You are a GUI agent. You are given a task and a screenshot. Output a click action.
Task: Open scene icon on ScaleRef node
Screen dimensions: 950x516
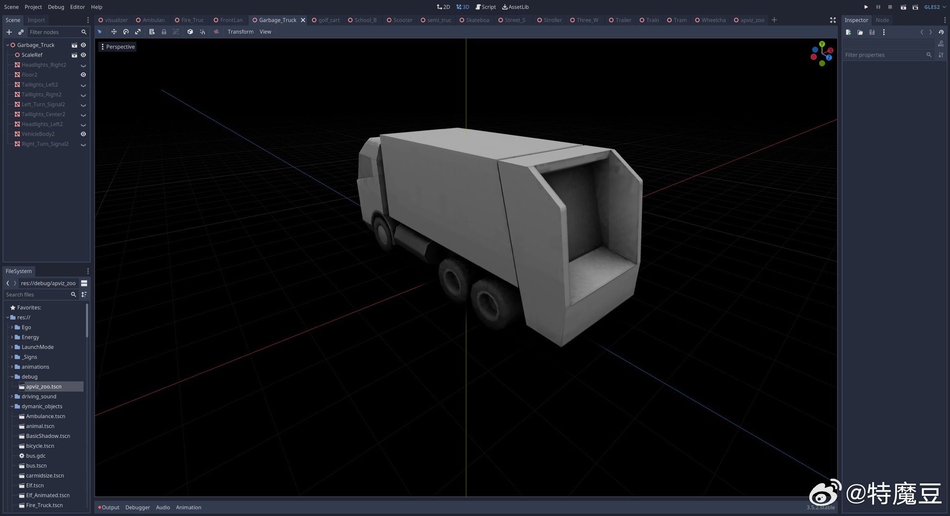[x=74, y=55]
